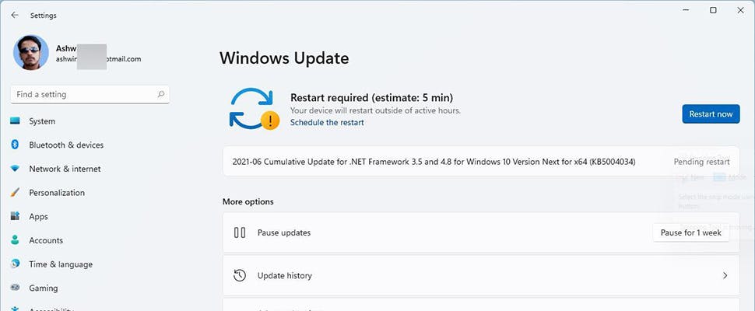Go back using the back arrow
Viewport: 755px width, 311px height.
pos(15,15)
